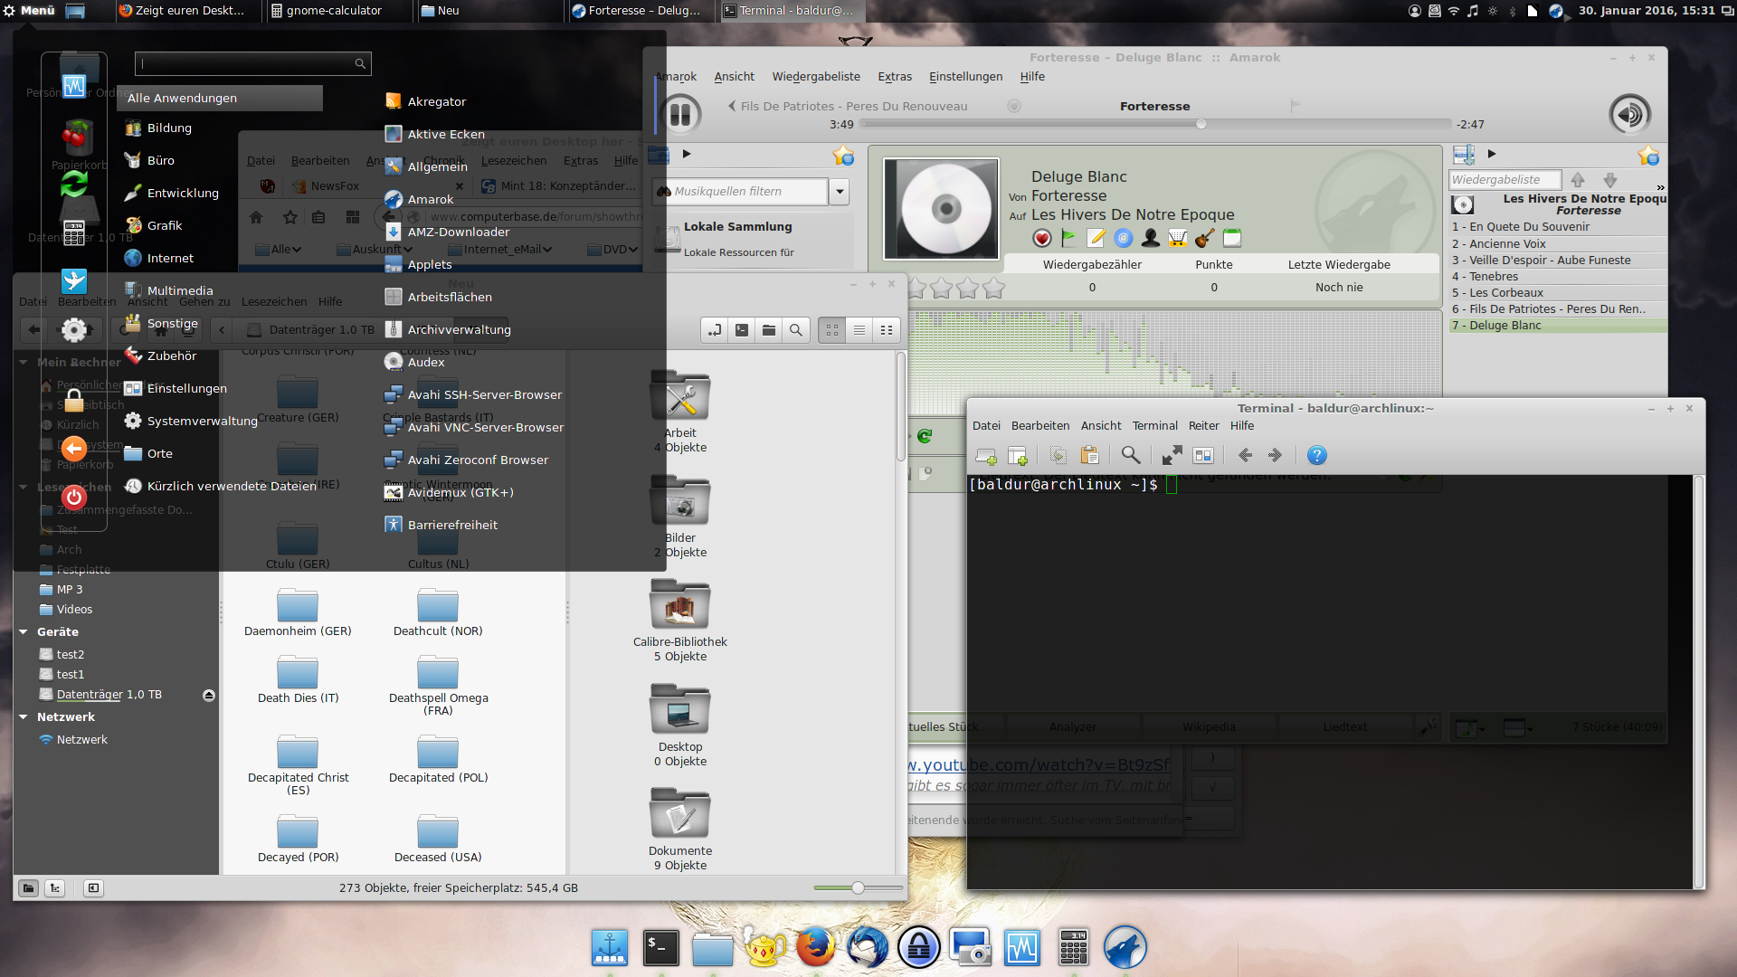Viewport: 1737px width, 977px height.
Task: Click the Amarok volume speaker icon
Action: 1629,115
